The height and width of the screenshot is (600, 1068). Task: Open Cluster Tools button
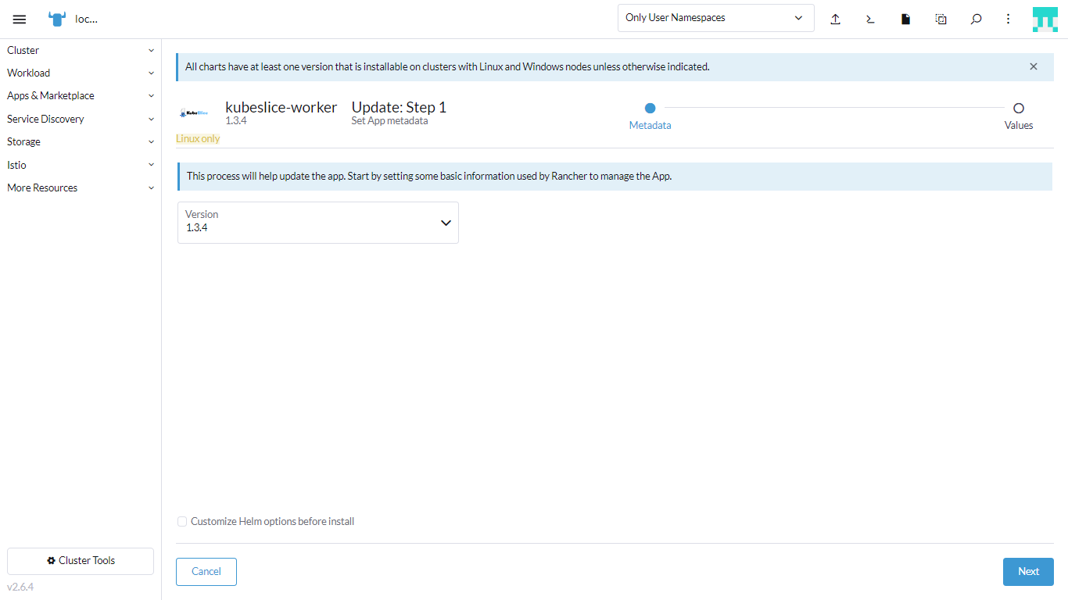coord(81,561)
